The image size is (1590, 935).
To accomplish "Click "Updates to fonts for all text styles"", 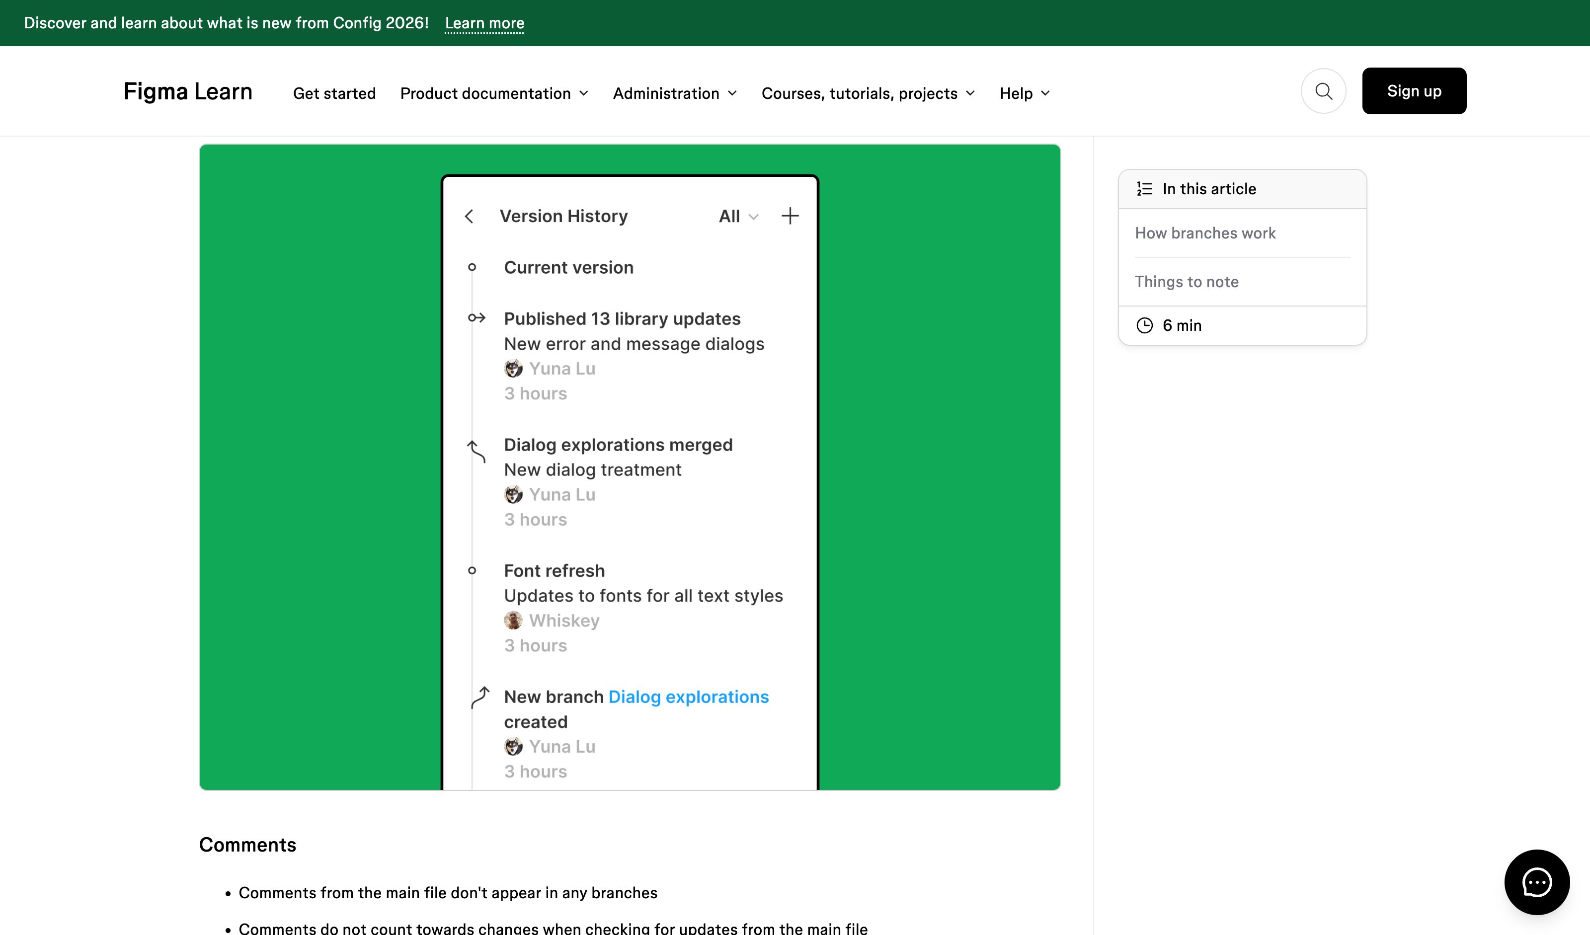I will (x=643, y=596).
